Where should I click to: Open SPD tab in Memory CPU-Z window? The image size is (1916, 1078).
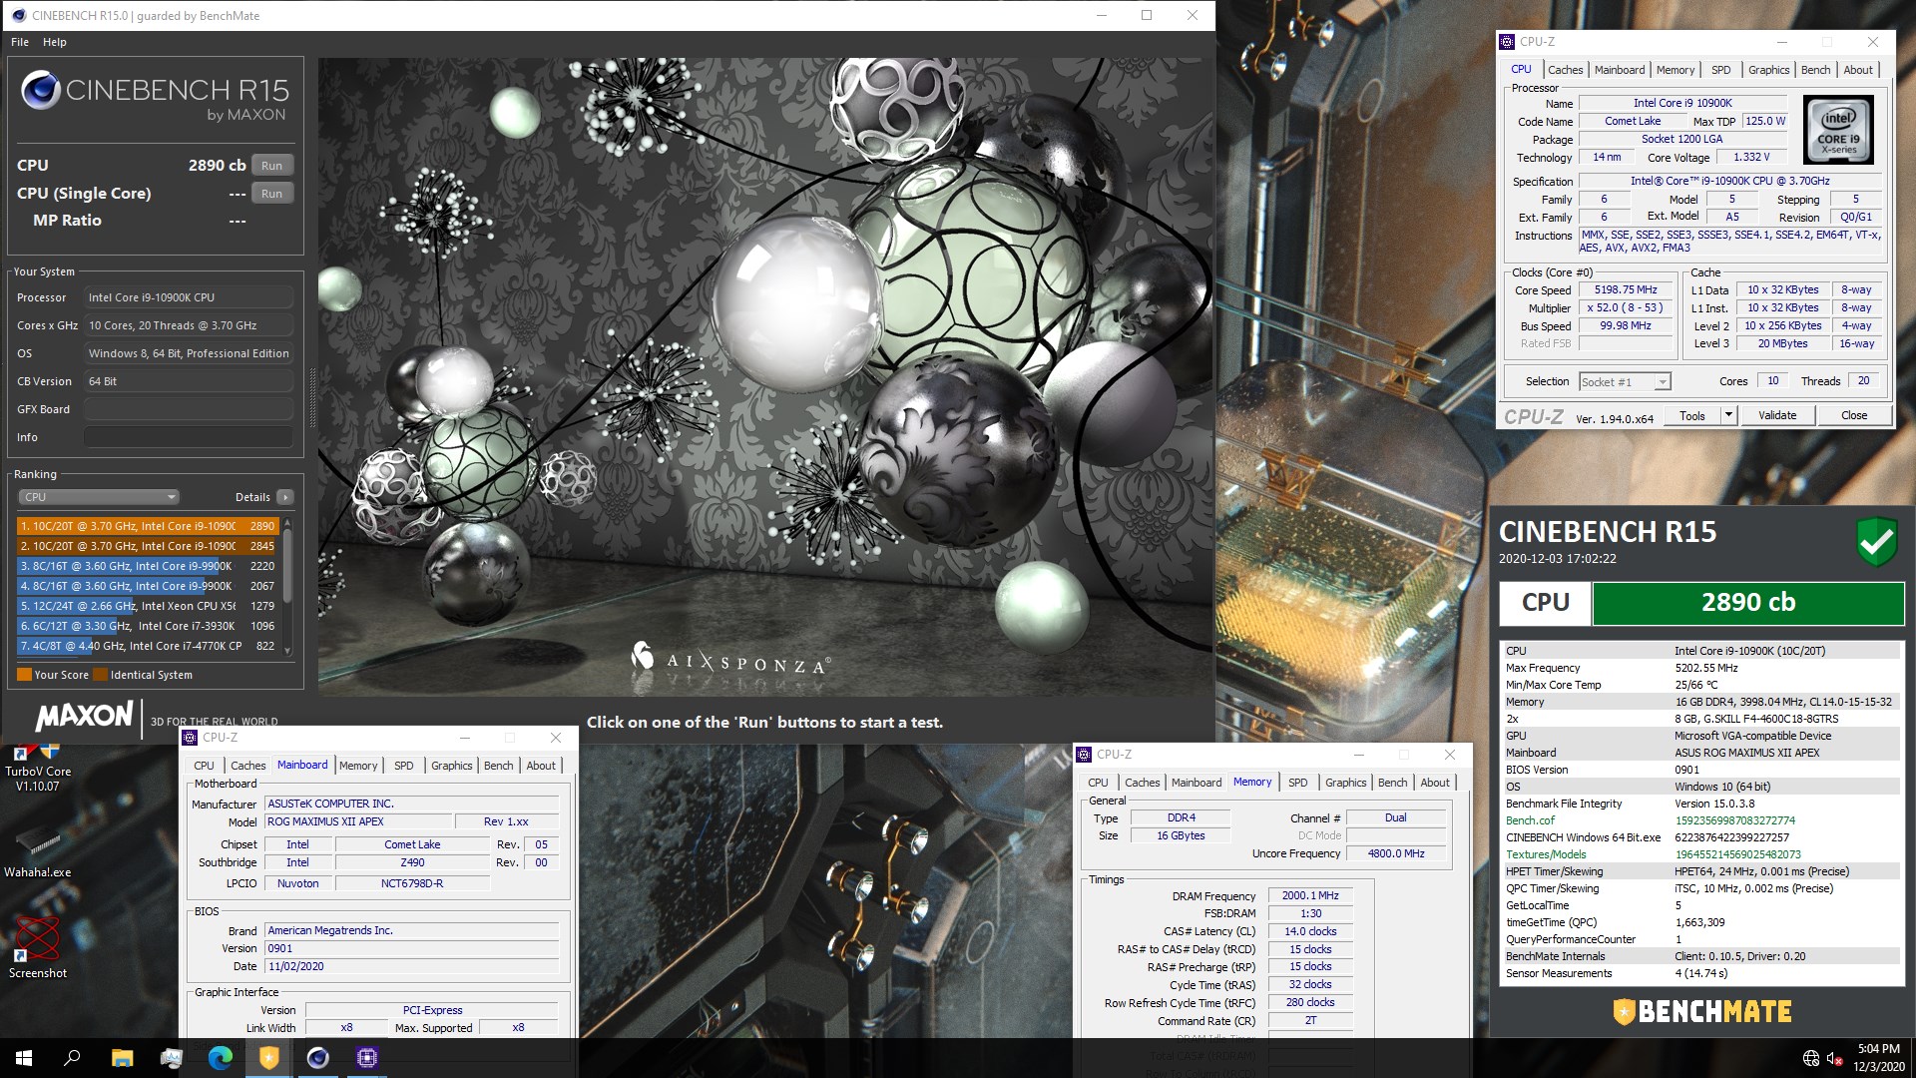[1297, 783]
